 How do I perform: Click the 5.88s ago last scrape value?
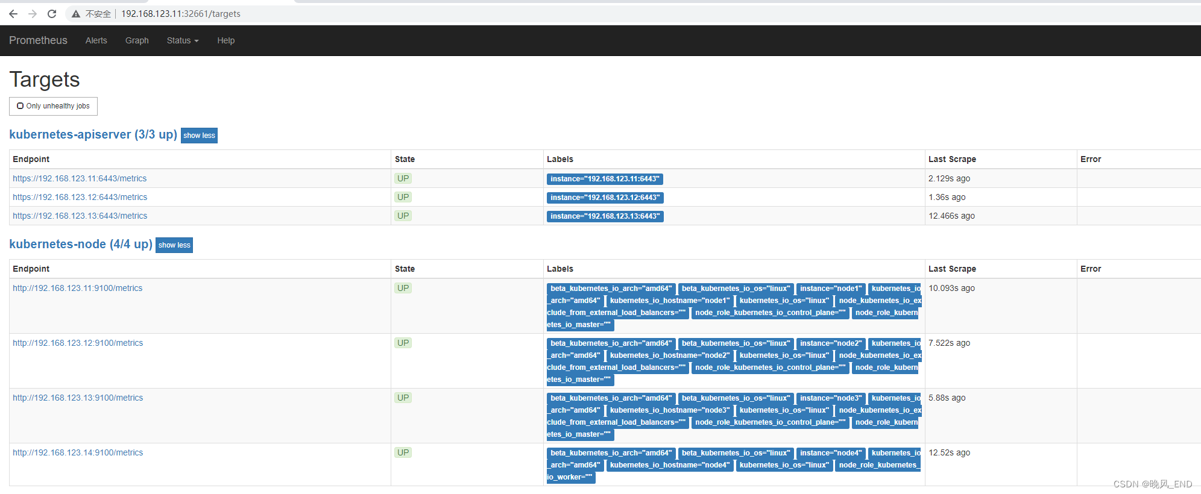click(x=947, y=398)
